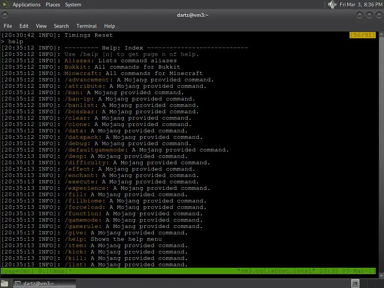Click the '/list:' command line

point(94,264)
